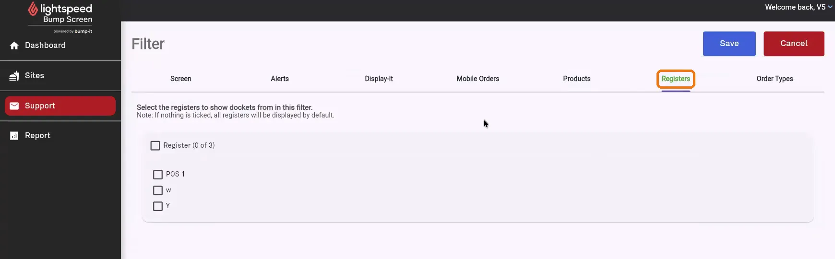The image size is (835, 259).
Task: Switch to the Screen tab
Action: pyautogui.click(x=181, y=79)
